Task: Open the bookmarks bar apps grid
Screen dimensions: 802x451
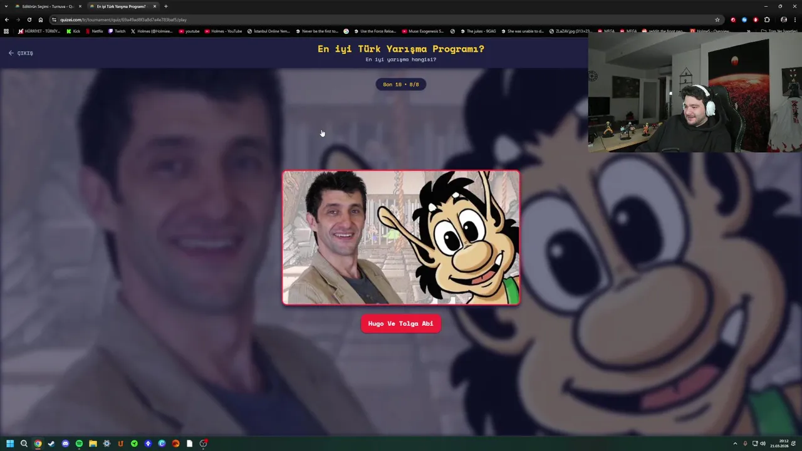Action: tap(6, 31)
